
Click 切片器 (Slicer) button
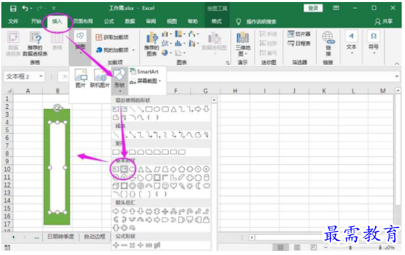(x=299, y=34)
